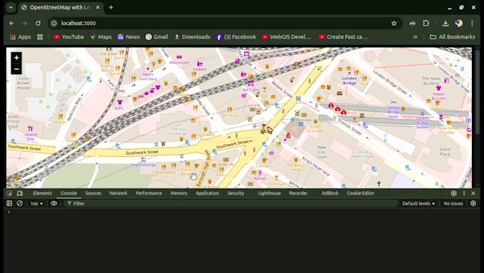Open the News bookmark

pyautogui.click(x=128, y=37)
